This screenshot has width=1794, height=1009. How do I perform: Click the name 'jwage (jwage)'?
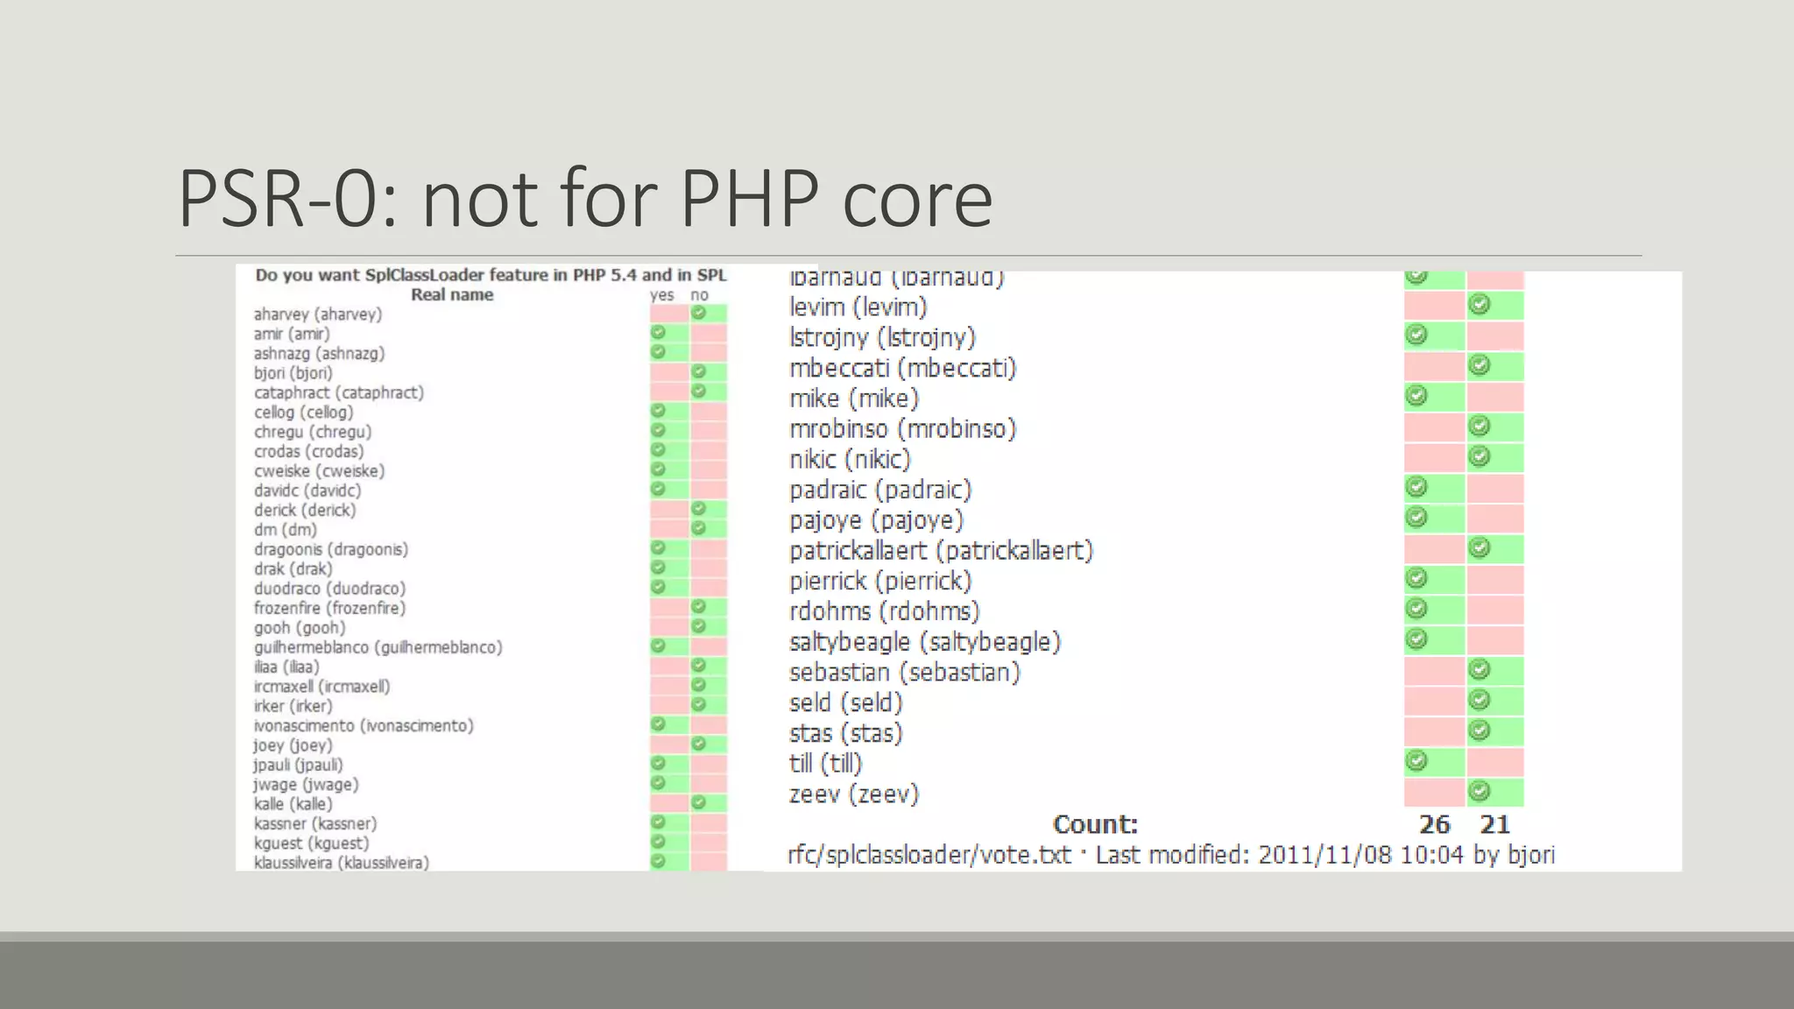click(x=306, y=785)
